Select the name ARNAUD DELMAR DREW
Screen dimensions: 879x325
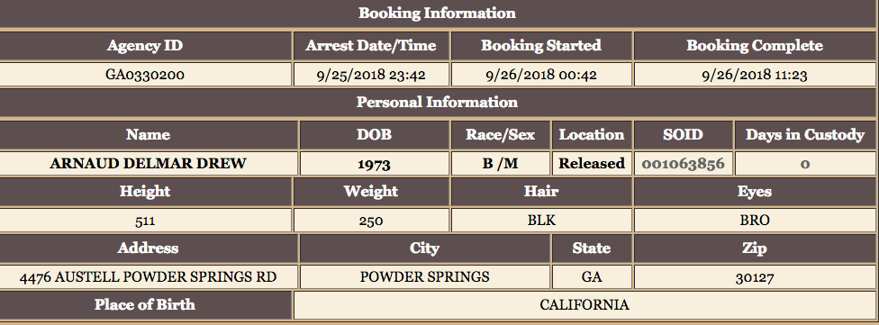[148, 164]
